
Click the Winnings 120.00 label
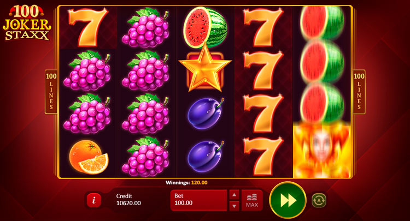tap(186, 183)
